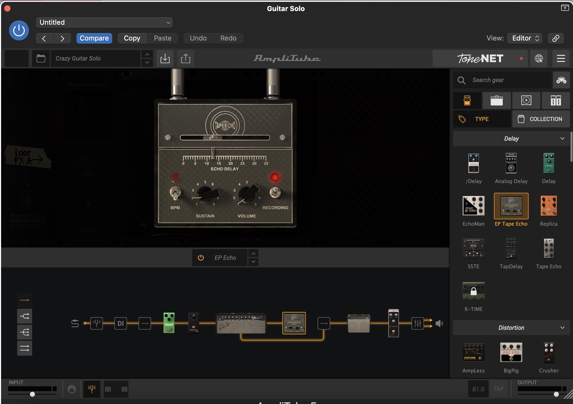Open the View Editor dropdown
This screenshot has width=573, height=404.
[525, 38]
